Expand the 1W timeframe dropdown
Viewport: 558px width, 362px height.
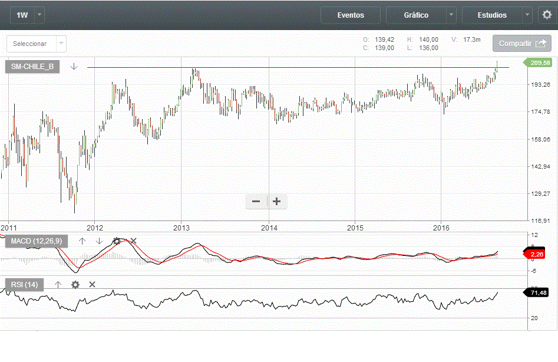(x=39, y=15)
